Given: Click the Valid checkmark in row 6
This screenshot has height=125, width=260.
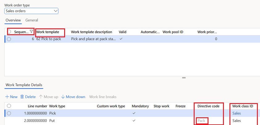Looking at the screenshot, I should click(121, 39).
